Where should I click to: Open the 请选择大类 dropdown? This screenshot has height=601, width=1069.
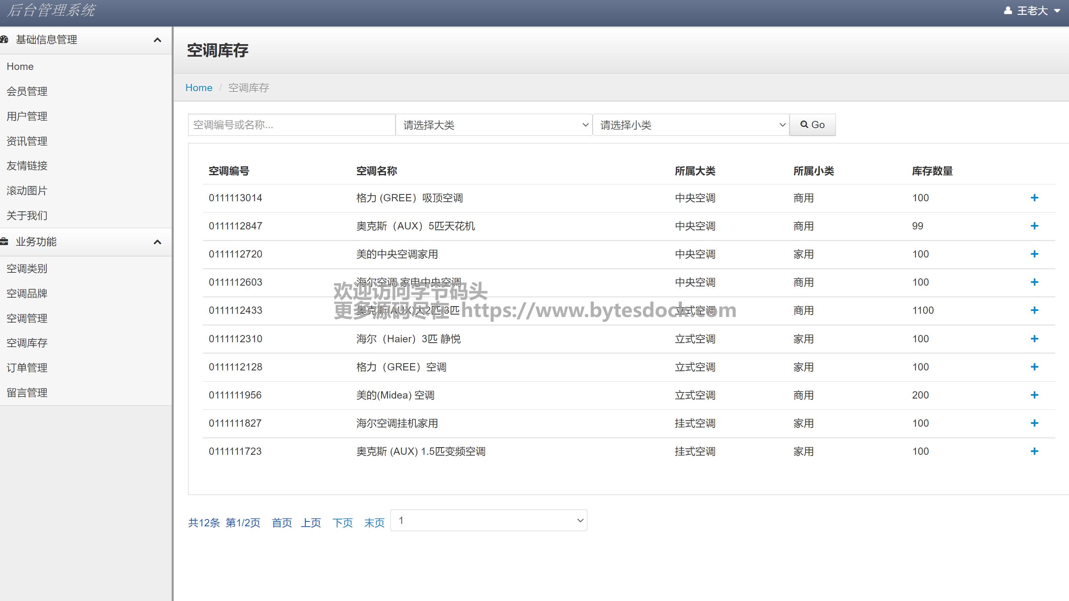click(493, 125)
